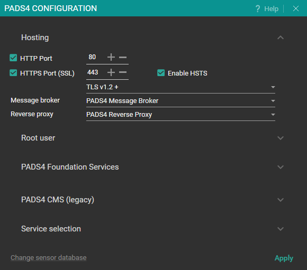Expand the Service selection section
The image size is (307, 270).
point(281,229)
